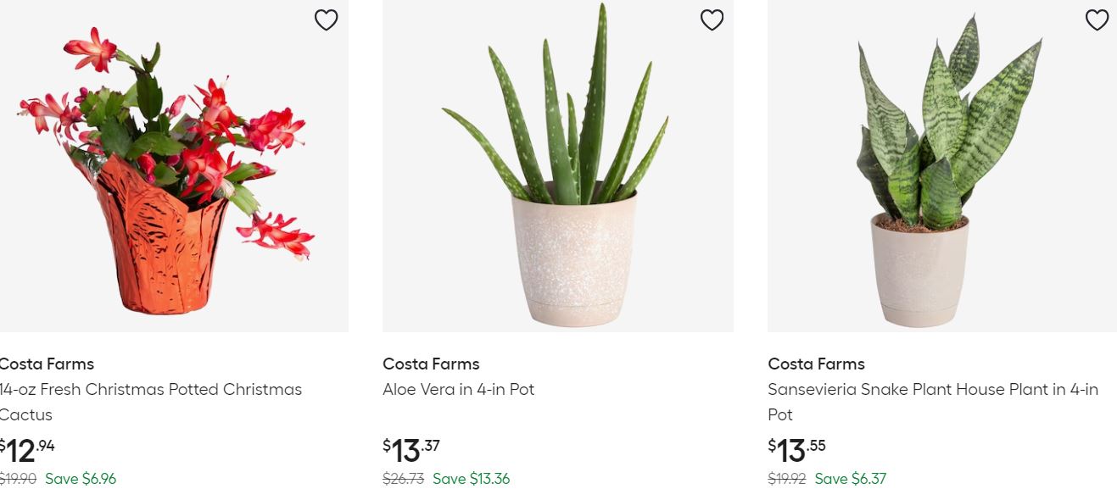Save the Snake Plant to favorites via heart
The height and width of the screenshot is (489, 1117).
[x=1097, y=20]
